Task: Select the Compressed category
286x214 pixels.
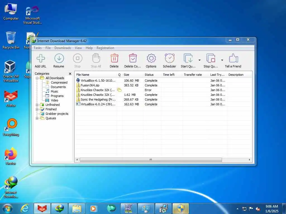Action: (x=57, y=82)
